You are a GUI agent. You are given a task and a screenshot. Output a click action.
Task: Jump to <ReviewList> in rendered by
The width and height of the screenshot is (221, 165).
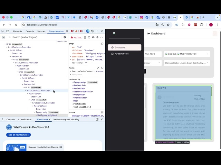79,85
